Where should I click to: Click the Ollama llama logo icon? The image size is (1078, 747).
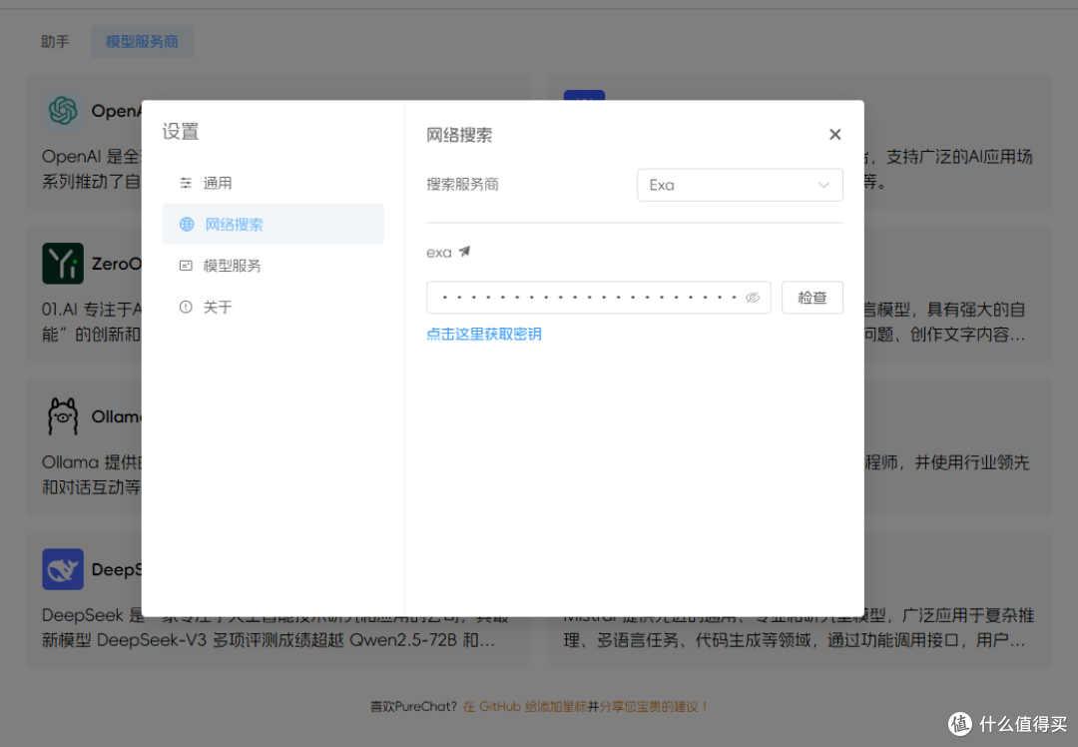coord(63,416)
